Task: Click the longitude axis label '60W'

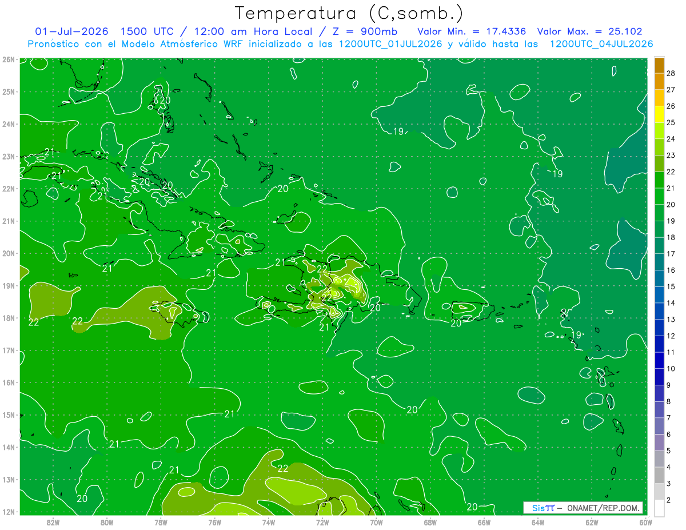Action: (645, 522)
